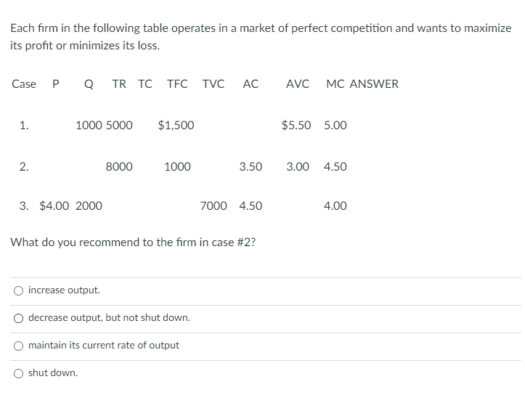The height and width of the screenshot is (395, 525).
Task: Select 'maintain its current rate of output'
Action: pos(18,346)
